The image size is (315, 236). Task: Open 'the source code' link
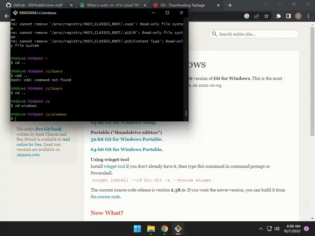point(105,197)
